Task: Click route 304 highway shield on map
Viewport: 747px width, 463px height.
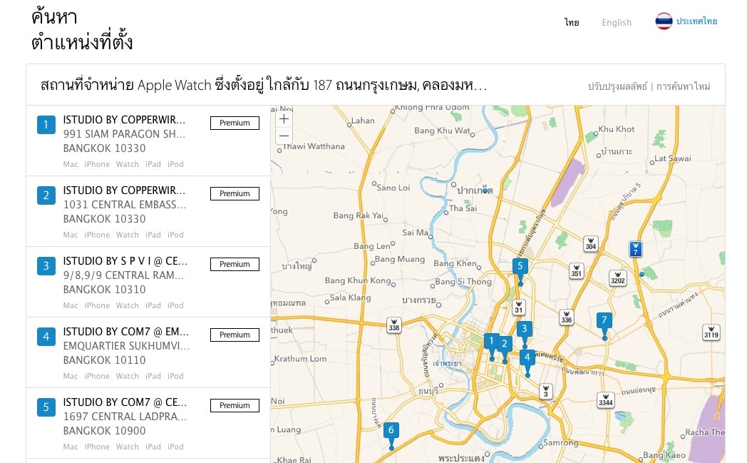Action: coord(590,244)
